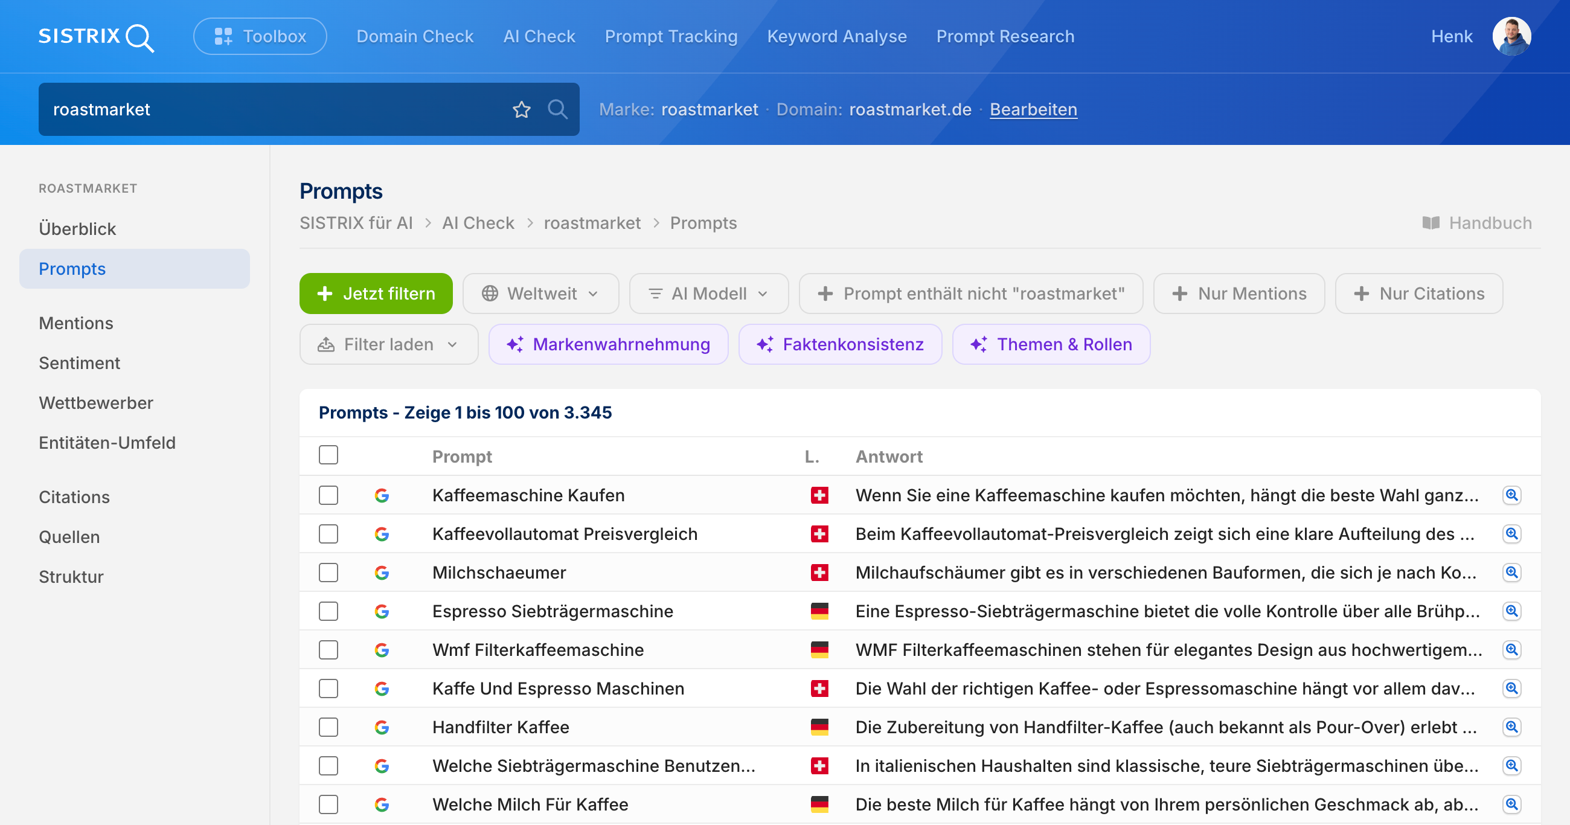Check the Kaffeemaschine Kaufen row checkbox
The image size is (1570, 825).
(328, 495)
